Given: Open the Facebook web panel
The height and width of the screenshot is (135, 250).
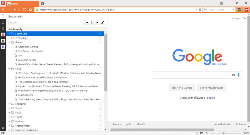Looking at the screenshot, I should click(3, 47).
